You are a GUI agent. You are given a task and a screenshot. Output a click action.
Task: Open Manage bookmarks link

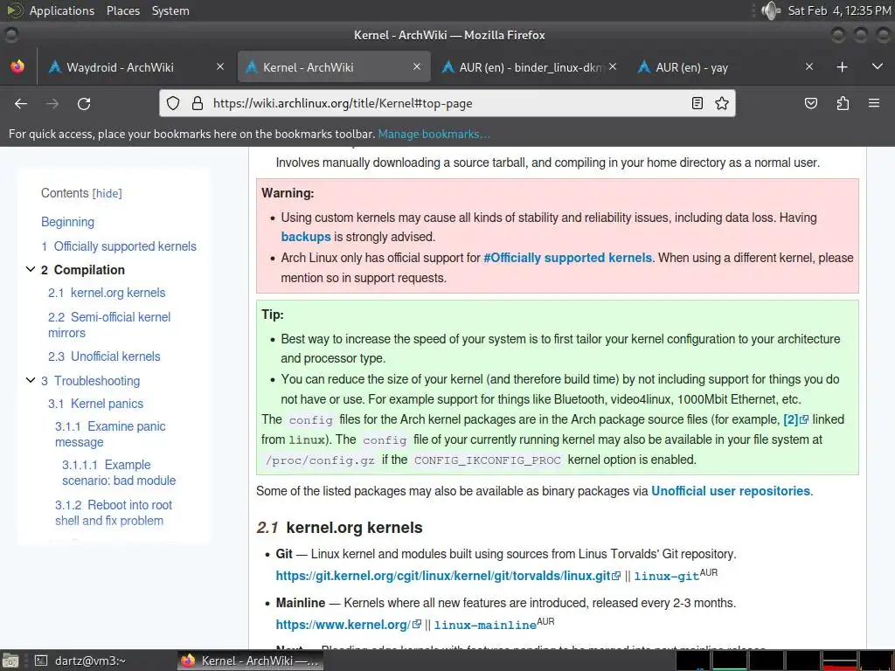(434, 134)
